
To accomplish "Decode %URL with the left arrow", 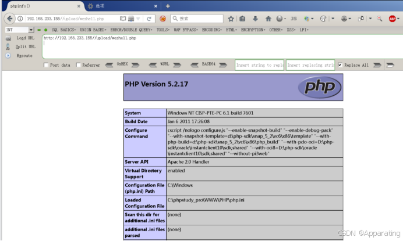I will (x=153, y=65).
